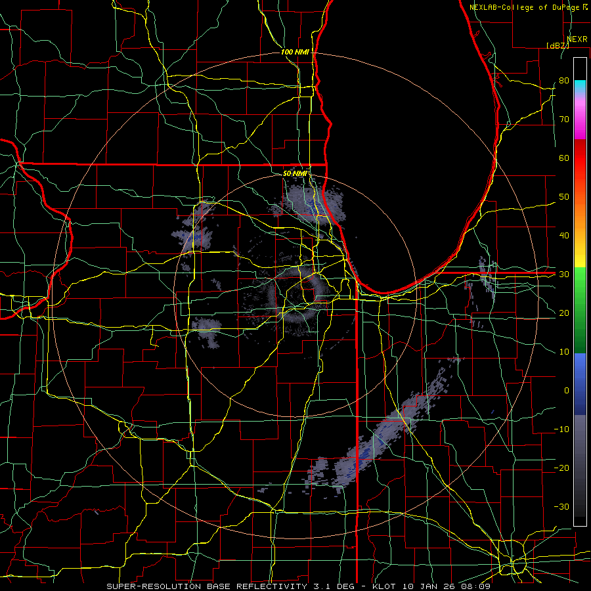591x591 pixels.
Task: Click the 20 value on the dBZ scale
Action: [564, 313]
